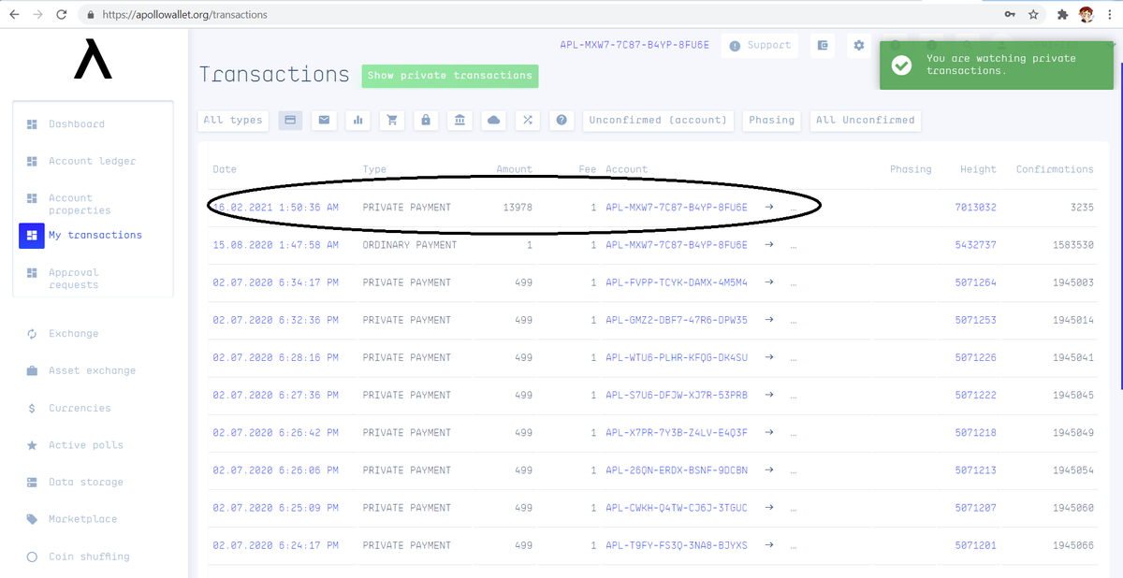Screen dimensions: 1123x578
Task: Open the settings gear in header
Action: pos(859,45)
